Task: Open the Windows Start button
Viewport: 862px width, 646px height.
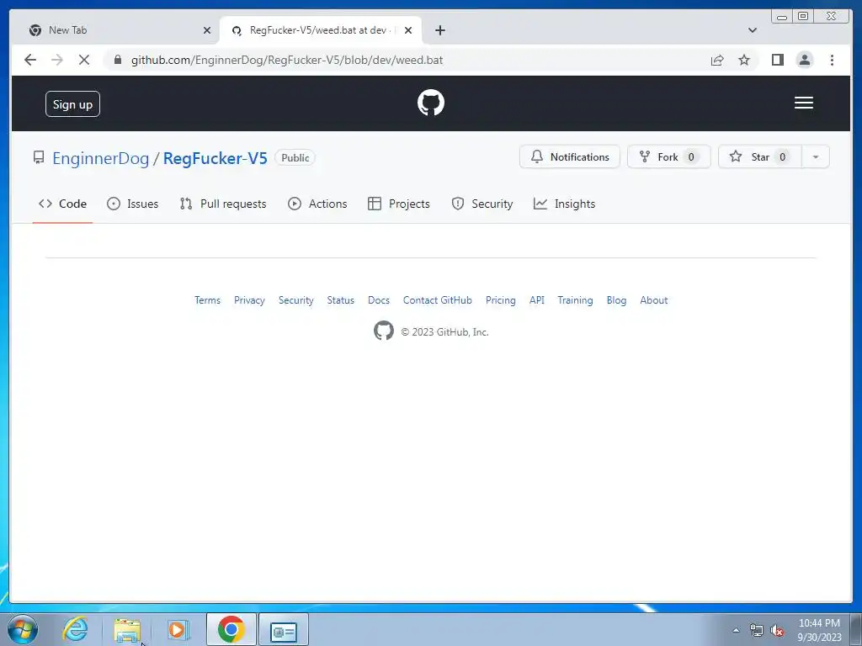Action: tap(23, 629)
